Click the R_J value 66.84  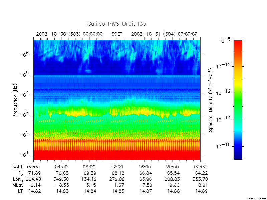(146, 173)
